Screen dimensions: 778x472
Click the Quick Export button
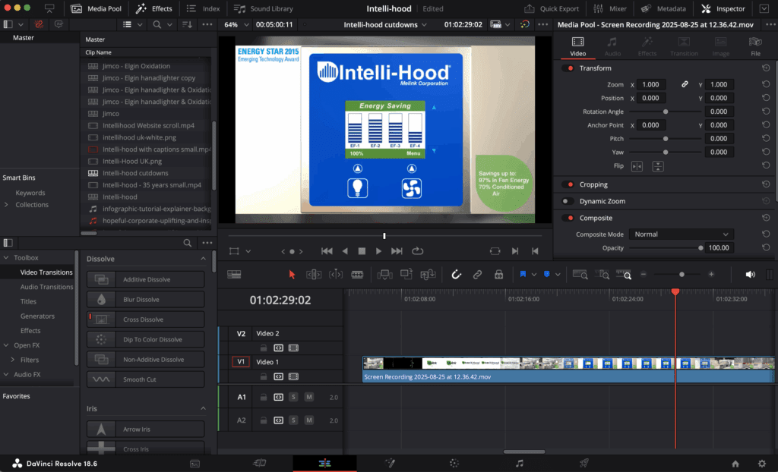552,9
